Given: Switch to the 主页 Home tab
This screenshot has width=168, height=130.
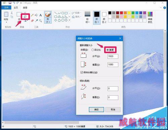Looking at the screenshot, I should click(16, 8).
